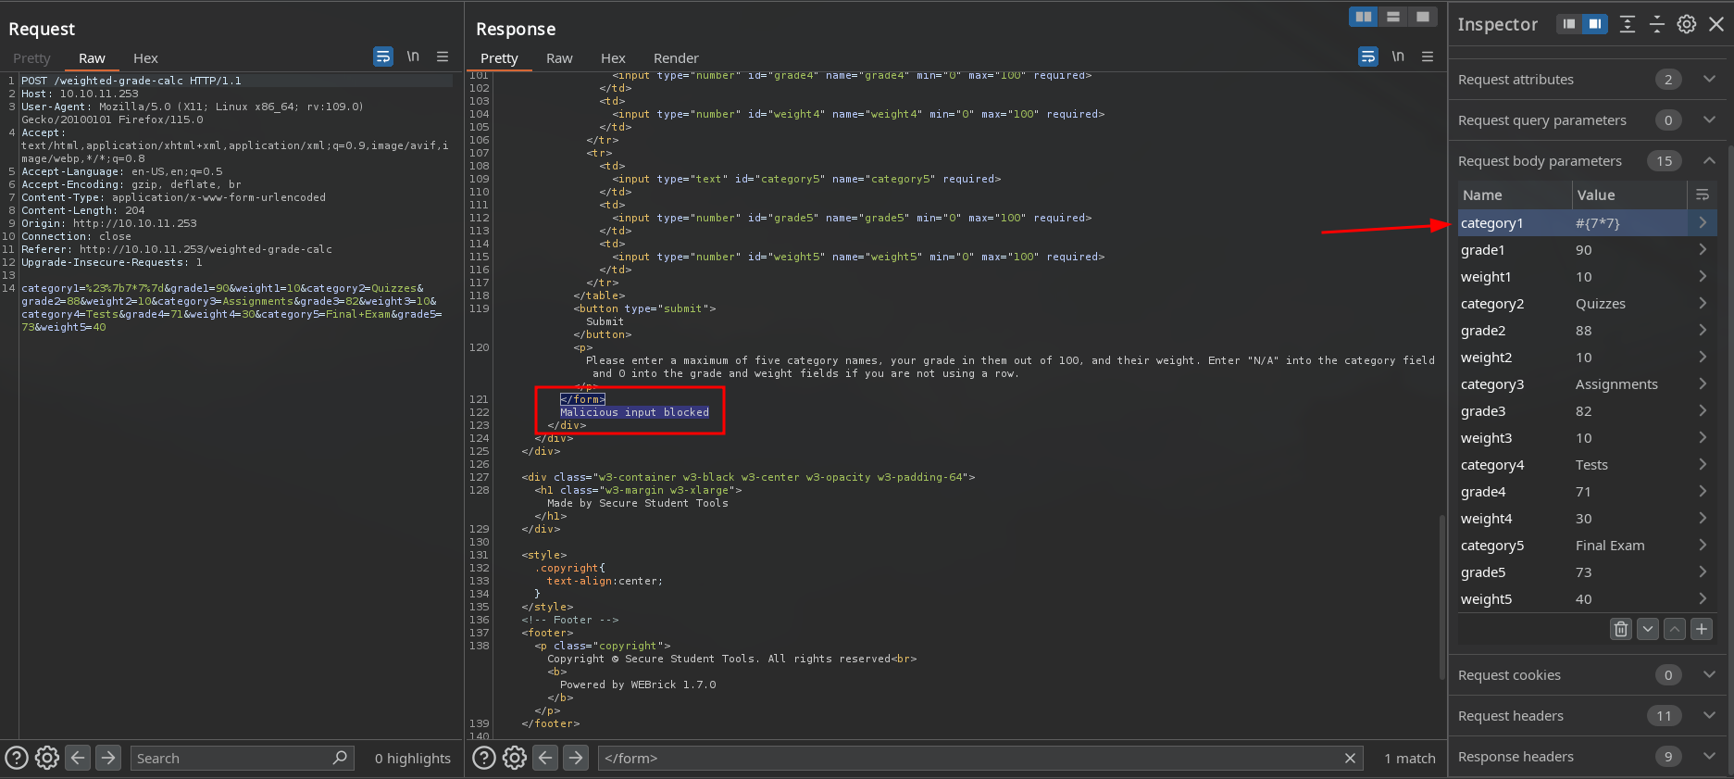
Task: Switch Request view to Hex tab
Action: [x=145, y=58]
